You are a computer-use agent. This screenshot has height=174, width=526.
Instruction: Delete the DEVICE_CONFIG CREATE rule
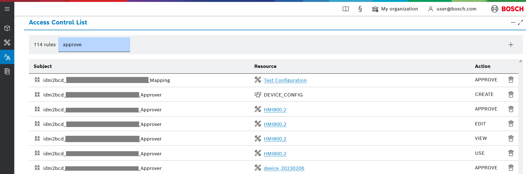511,95
